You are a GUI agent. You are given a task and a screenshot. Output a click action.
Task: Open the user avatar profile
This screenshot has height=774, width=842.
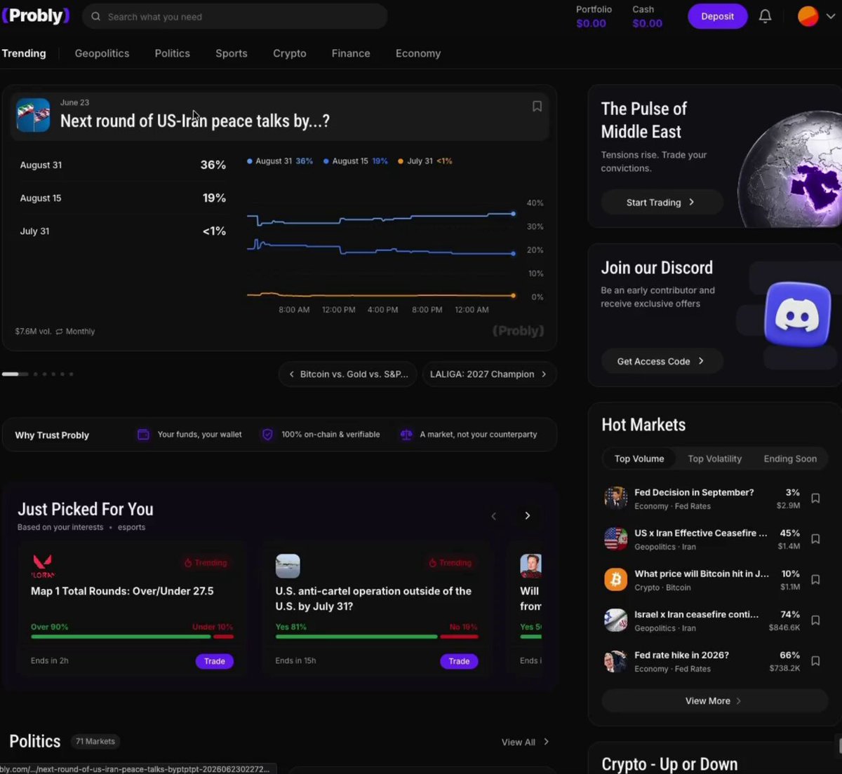tap(808, 16)
